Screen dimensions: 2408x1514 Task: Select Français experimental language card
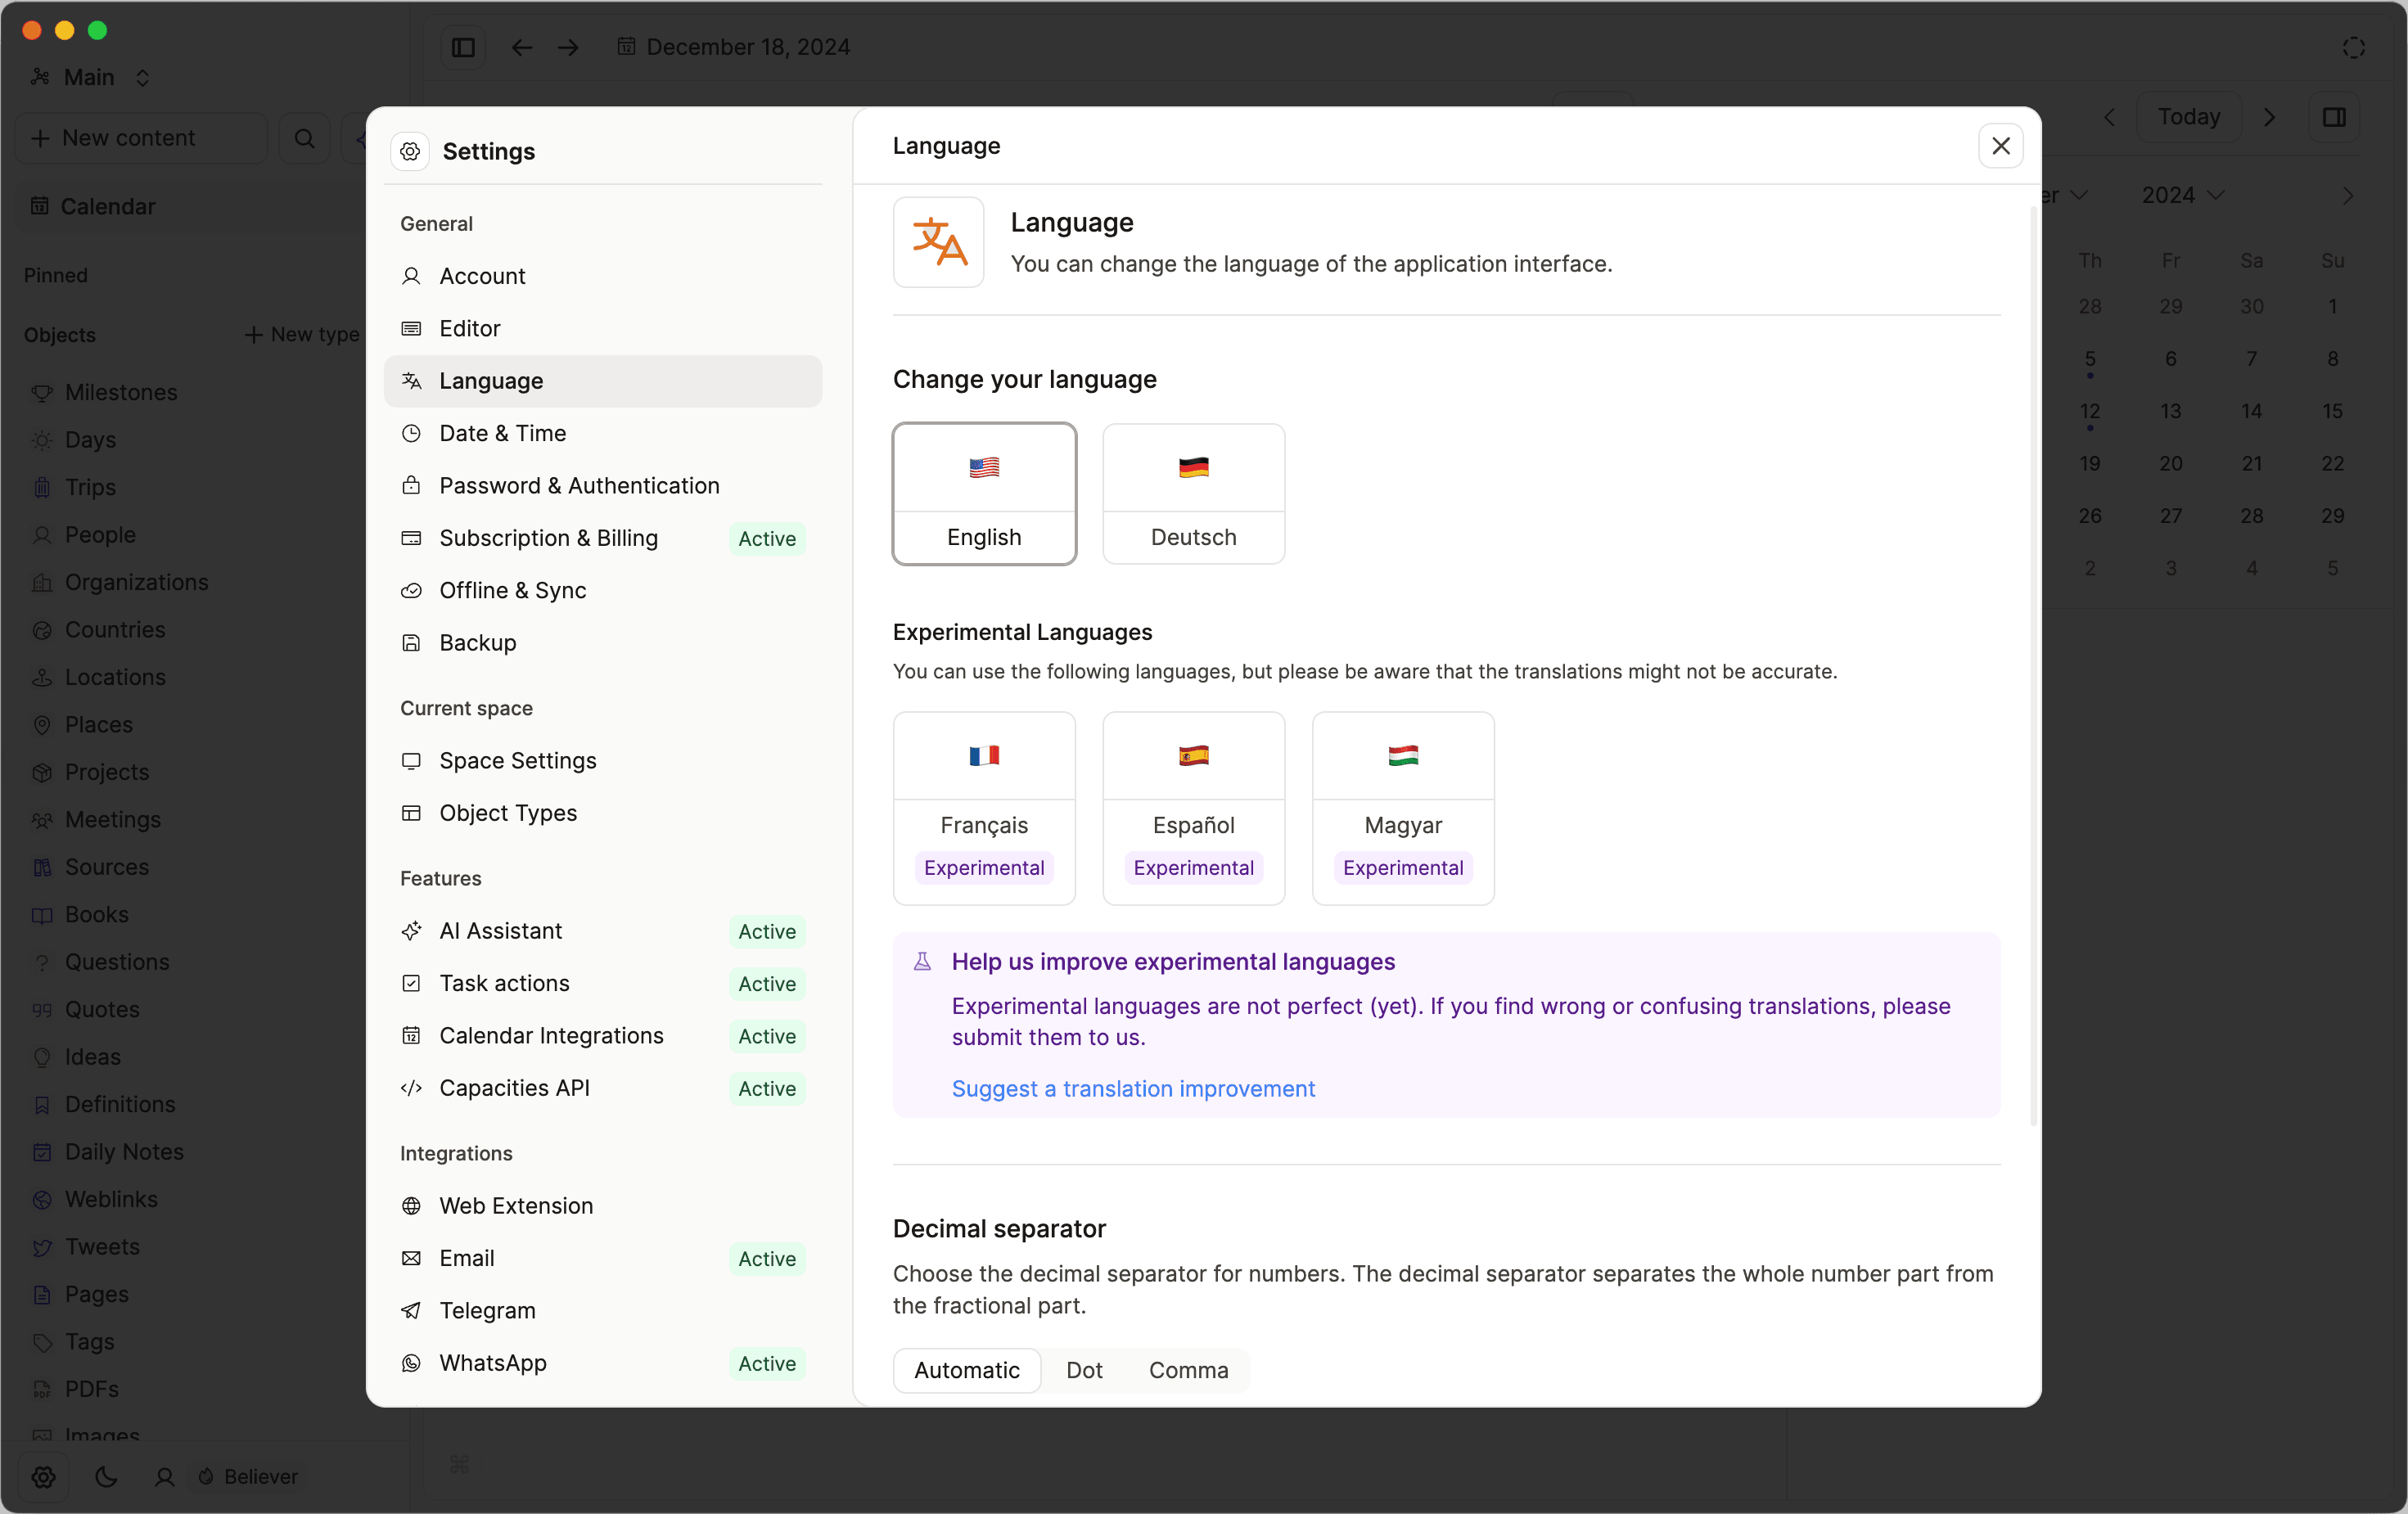click(x=984, y=807)
